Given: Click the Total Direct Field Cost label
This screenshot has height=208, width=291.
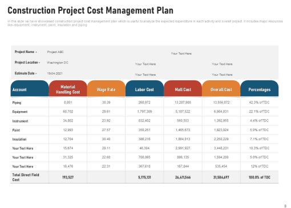Looking at the screenshot, I should pyautogui.click(x=26, y=177).
